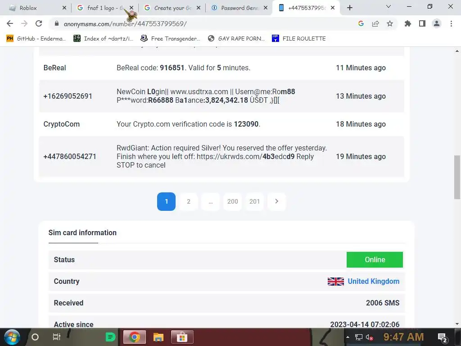461x346 pixels.
Task: Open the Chrome profile avatar menu
Action: (437, 23)
